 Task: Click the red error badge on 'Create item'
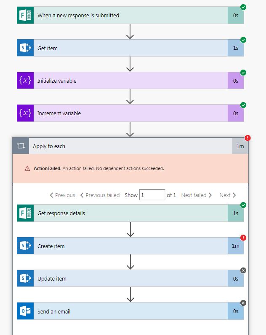click(243, 238)
